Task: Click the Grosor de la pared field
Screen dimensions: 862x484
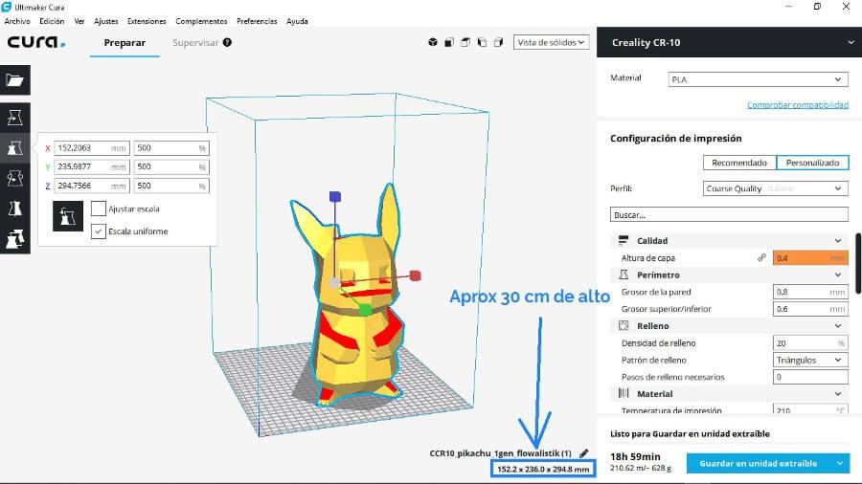Action: (810, 292)
